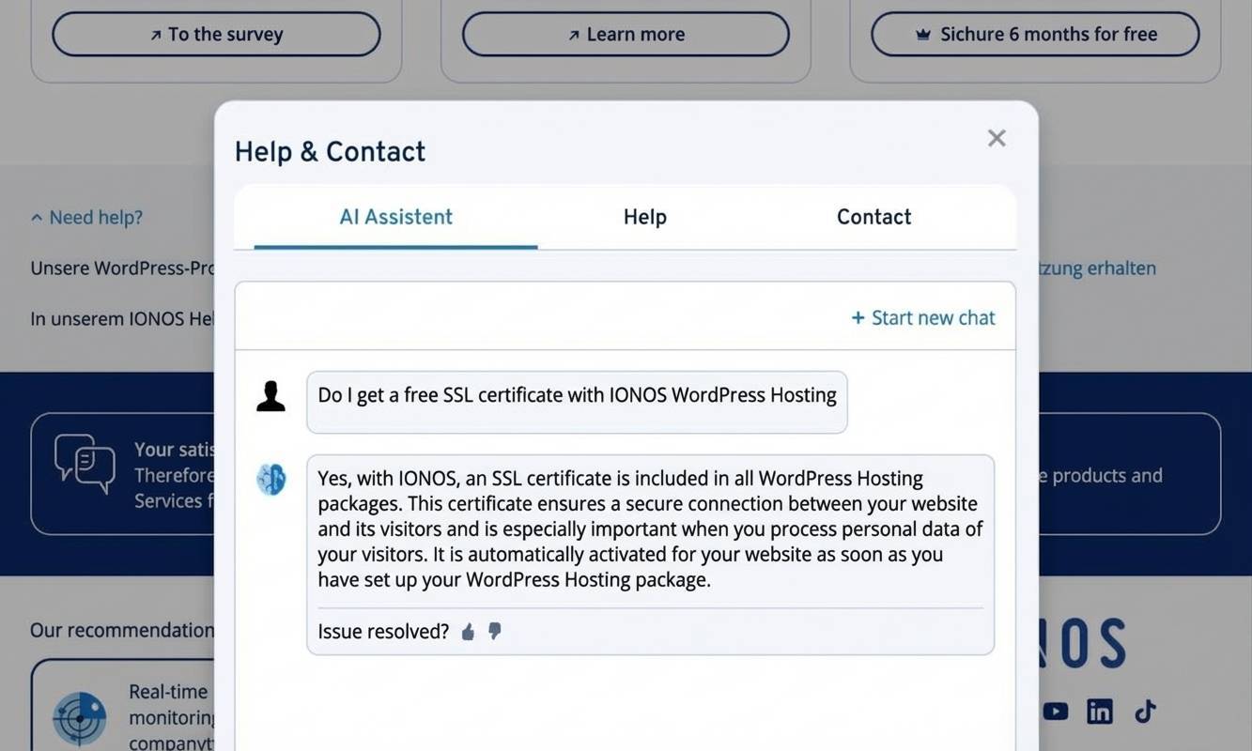Give a thumbs up to the AI answer
Screen dimensions: 1252x751
(x=468, y=631)
